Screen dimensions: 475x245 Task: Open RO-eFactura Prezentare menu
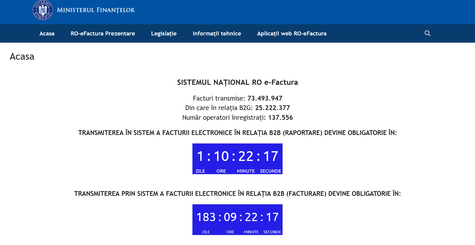click(x=103, y=33)
